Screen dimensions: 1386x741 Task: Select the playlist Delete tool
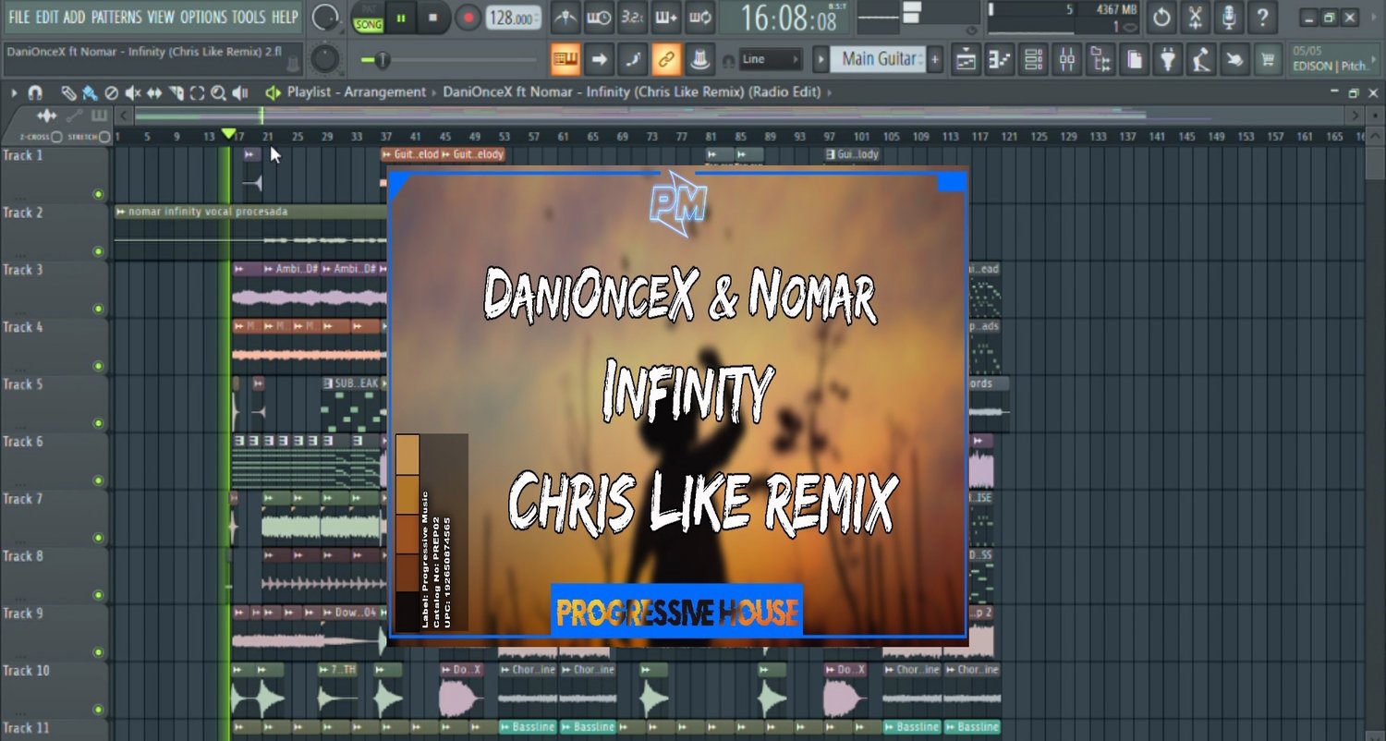(x=112, y=92)
